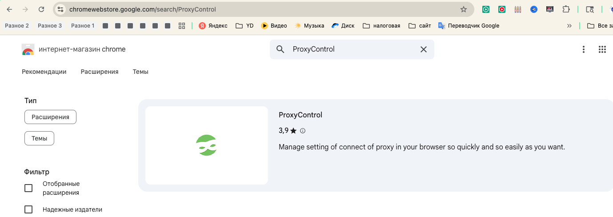Open the сайт bookmarks folder

(x=420, y=26)
